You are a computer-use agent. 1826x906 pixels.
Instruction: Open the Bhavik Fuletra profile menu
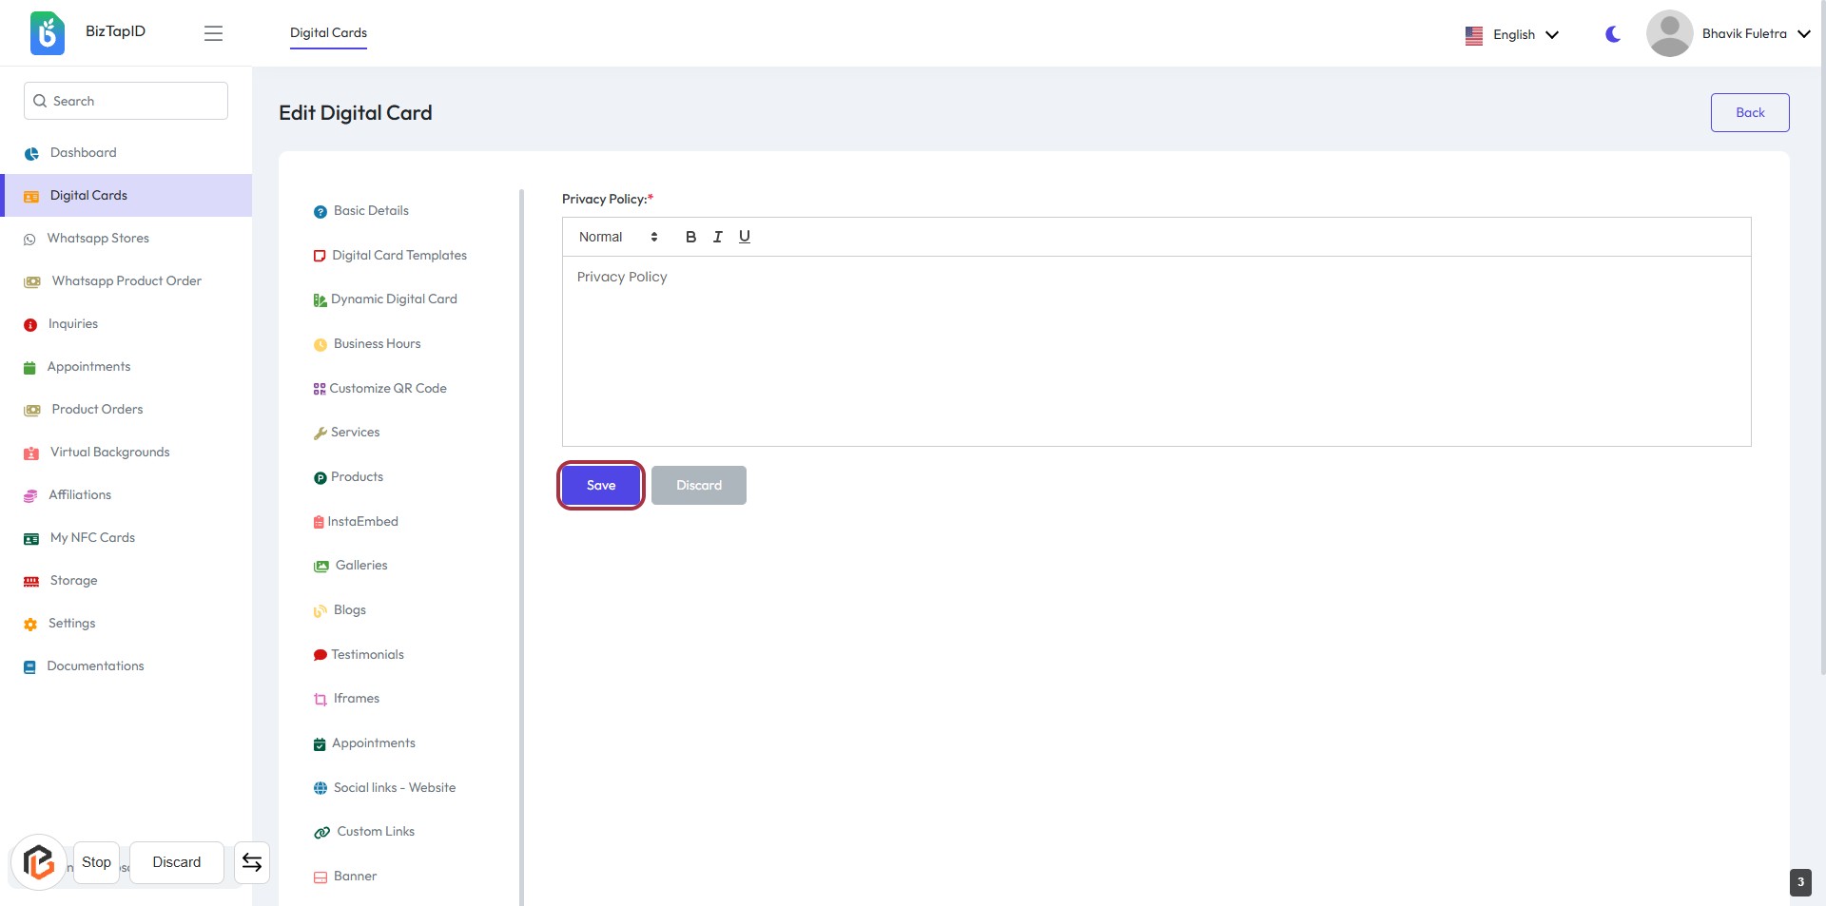pos(1755,34)
